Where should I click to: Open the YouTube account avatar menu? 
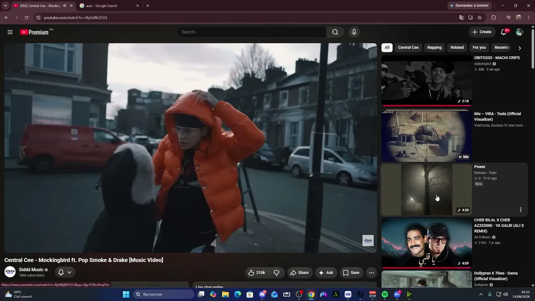click(x=520, y=32)
